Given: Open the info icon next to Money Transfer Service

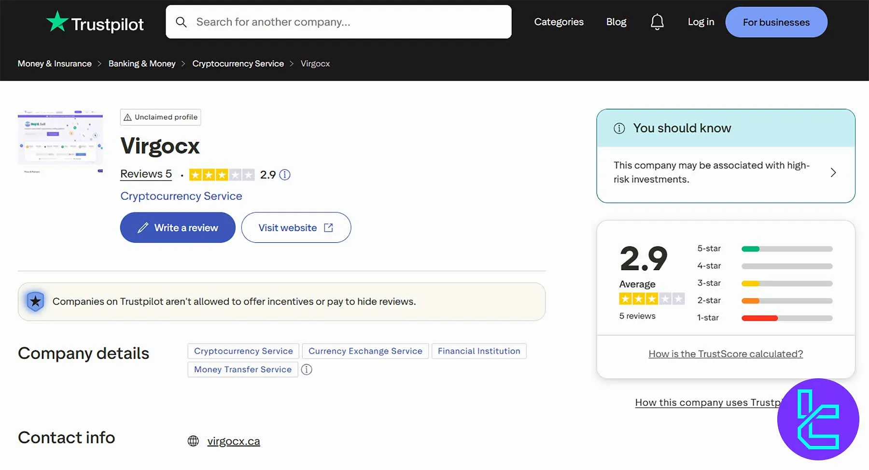Looking at the screenshot, I should pos(307,370).
